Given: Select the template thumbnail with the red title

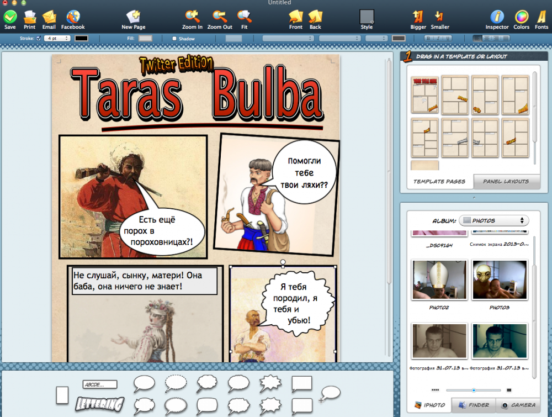Looking at the screenshot, I should coord(425,94).
